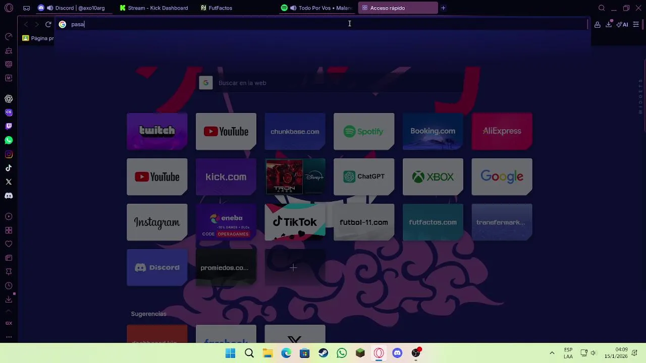Add a new speed dial site

(295, 268)
